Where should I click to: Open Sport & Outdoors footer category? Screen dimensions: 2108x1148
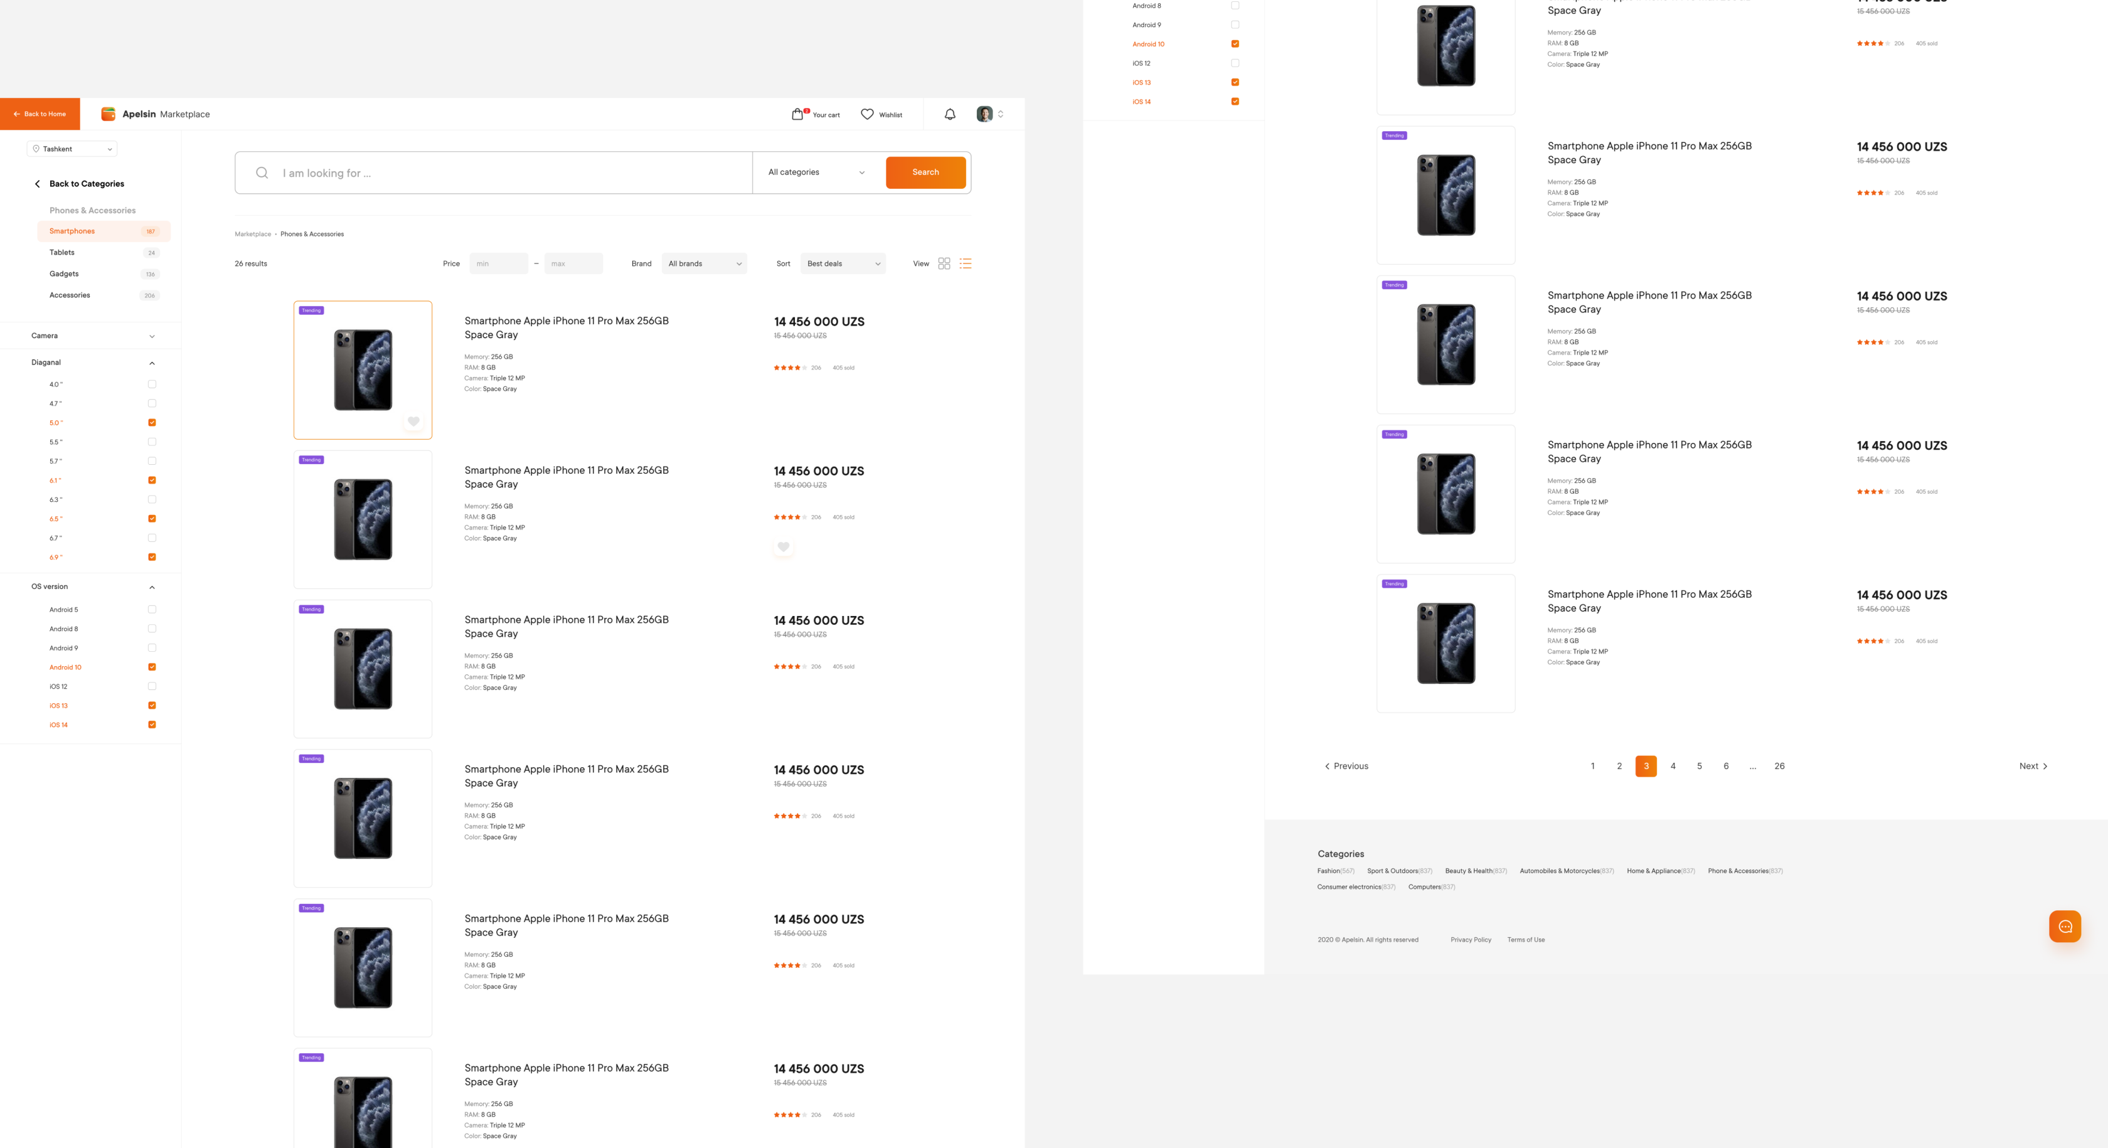click(x=1399, y=871)
